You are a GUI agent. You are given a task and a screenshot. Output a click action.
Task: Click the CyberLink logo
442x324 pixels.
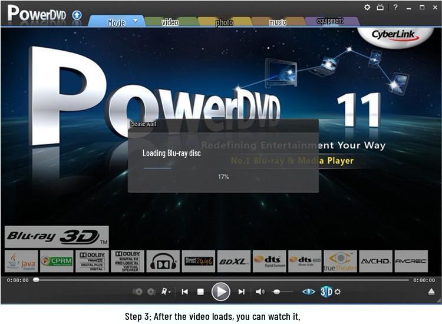(x=395, y=35)
